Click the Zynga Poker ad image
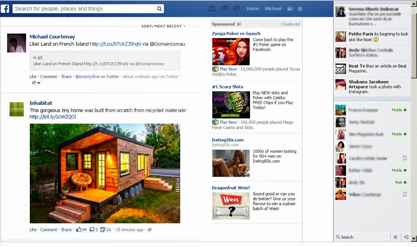The height and width of the screenshot is (247, 417). point(231,52)
